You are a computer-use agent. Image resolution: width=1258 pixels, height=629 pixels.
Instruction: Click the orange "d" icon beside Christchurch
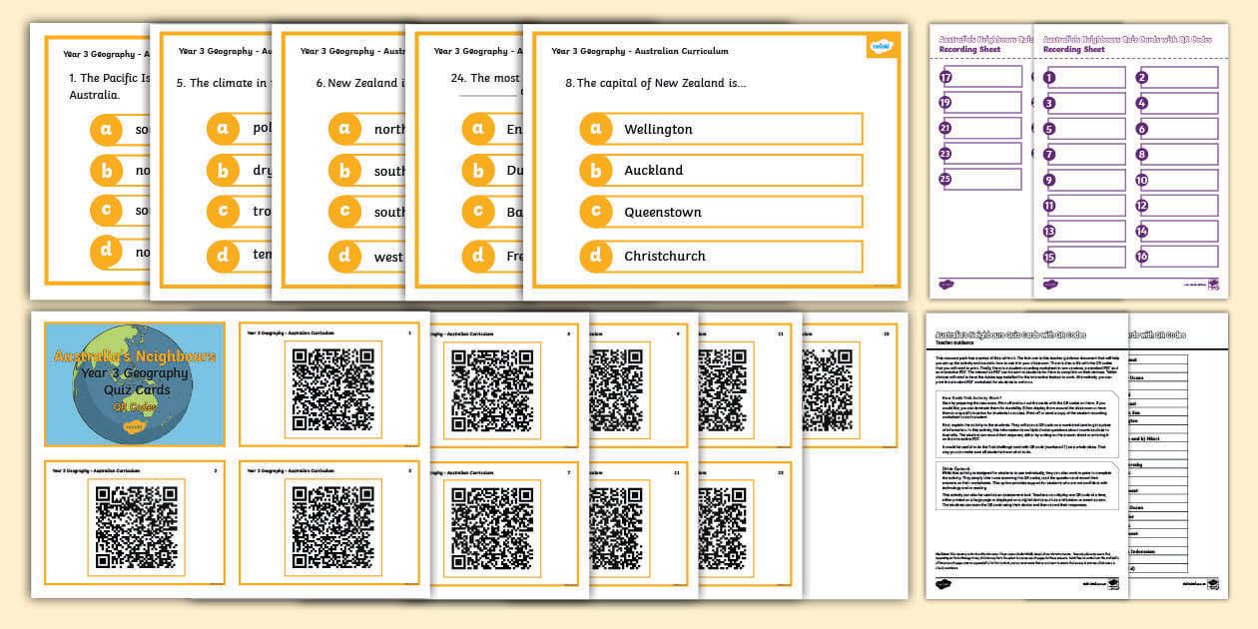(595, 256)
